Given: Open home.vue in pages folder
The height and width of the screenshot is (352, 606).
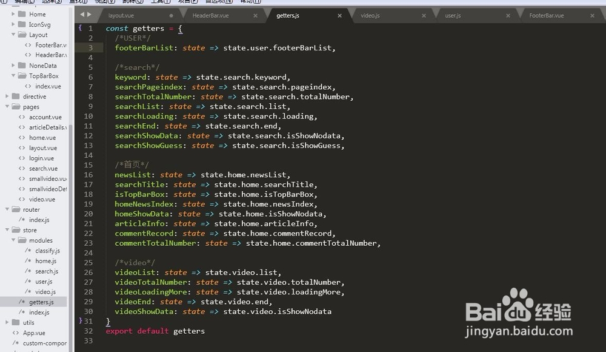Looking at the screenshot, I should pyautogui.click(x=42, y=138).
